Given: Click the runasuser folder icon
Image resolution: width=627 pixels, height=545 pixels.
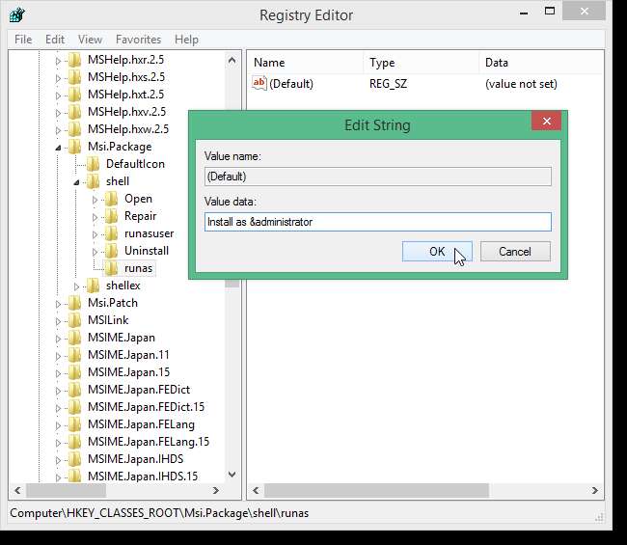Looking at the screenshot, I should click(111, 233).
